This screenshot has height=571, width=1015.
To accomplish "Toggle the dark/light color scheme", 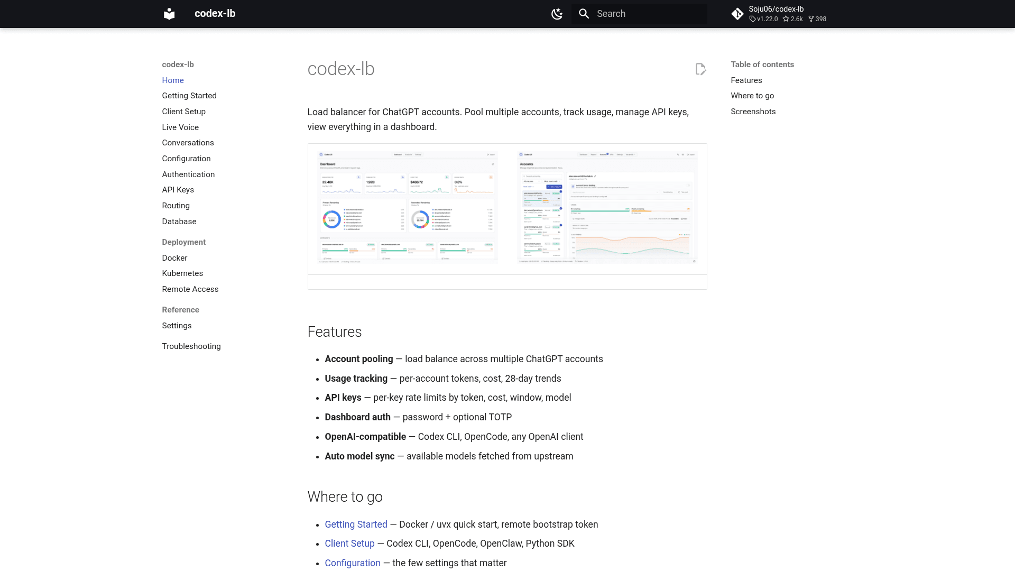I will pyautogui.click(x=557, y=14).
